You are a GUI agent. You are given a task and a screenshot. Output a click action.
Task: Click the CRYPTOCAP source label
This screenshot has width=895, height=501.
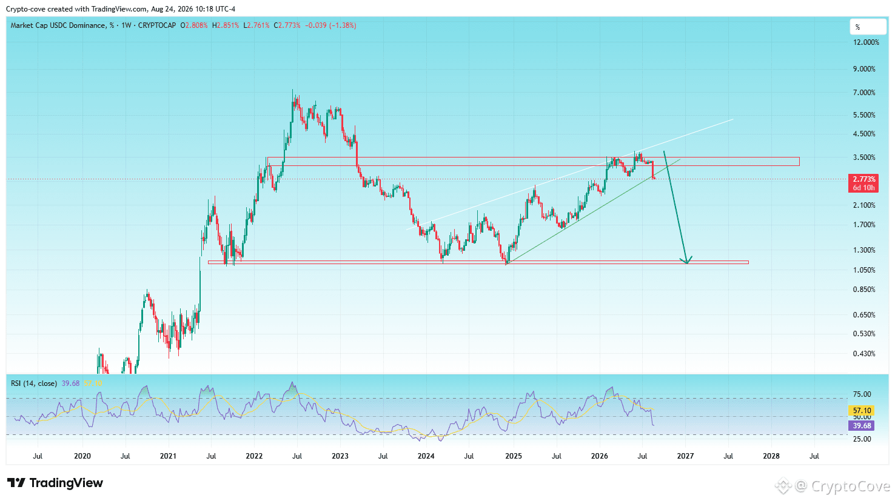point(157,25)
